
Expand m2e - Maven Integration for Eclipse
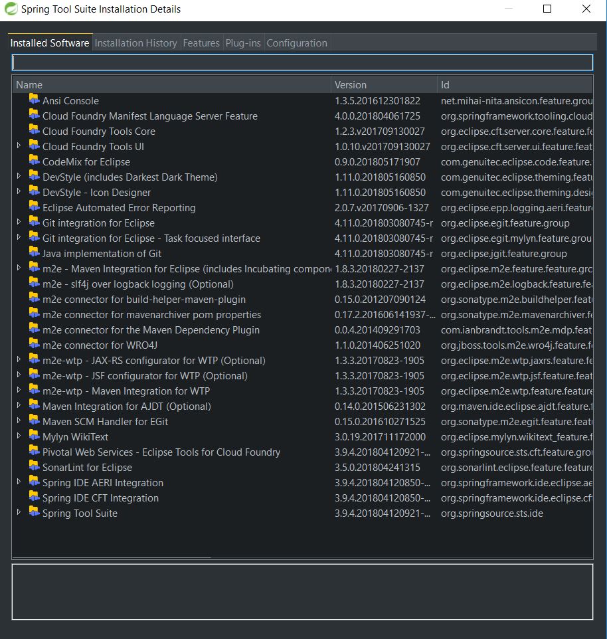(x=19, y=268)
